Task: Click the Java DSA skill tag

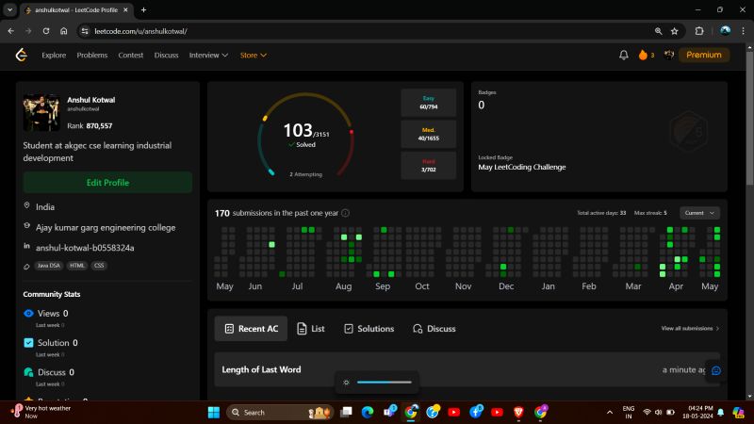Action: tap(49, 266)
